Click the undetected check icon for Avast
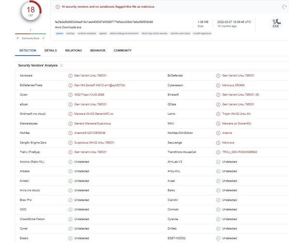The width and height of the screenshot is (289, 248). tap(218, 181)
